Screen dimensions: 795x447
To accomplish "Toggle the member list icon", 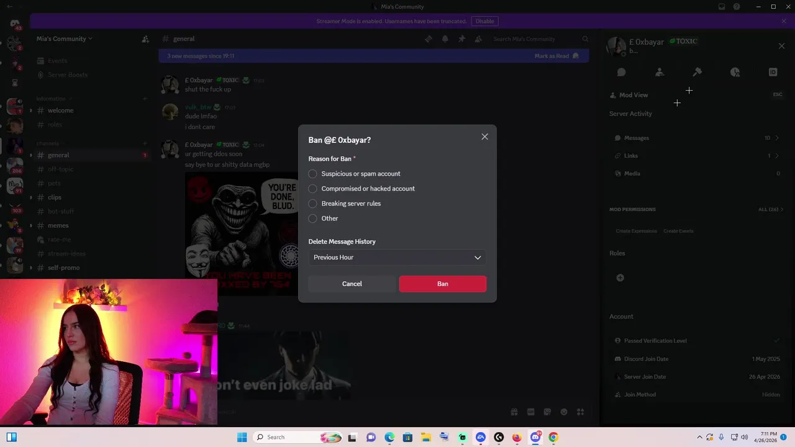I will coord(478,39).
